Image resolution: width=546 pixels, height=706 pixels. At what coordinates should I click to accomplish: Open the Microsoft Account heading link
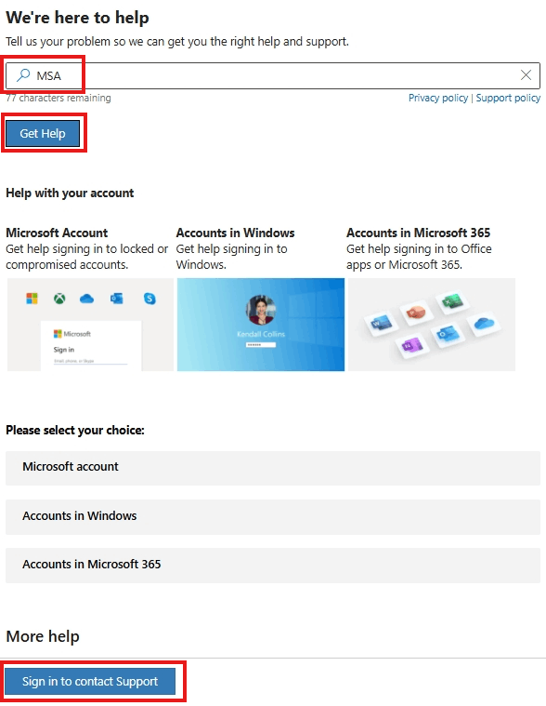57,233
